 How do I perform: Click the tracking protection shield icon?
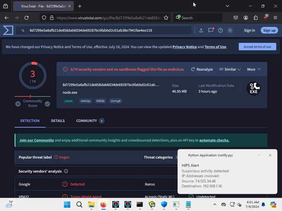click(44, 18)
